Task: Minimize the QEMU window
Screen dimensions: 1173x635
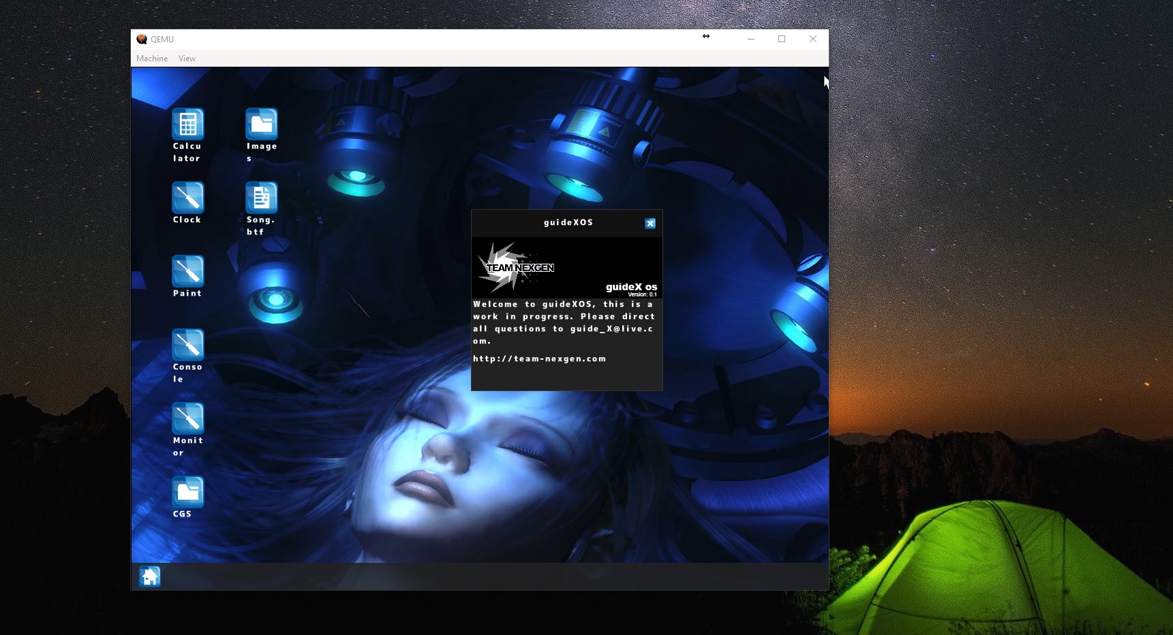Action: pyautogui.click(x=751, y=39)
